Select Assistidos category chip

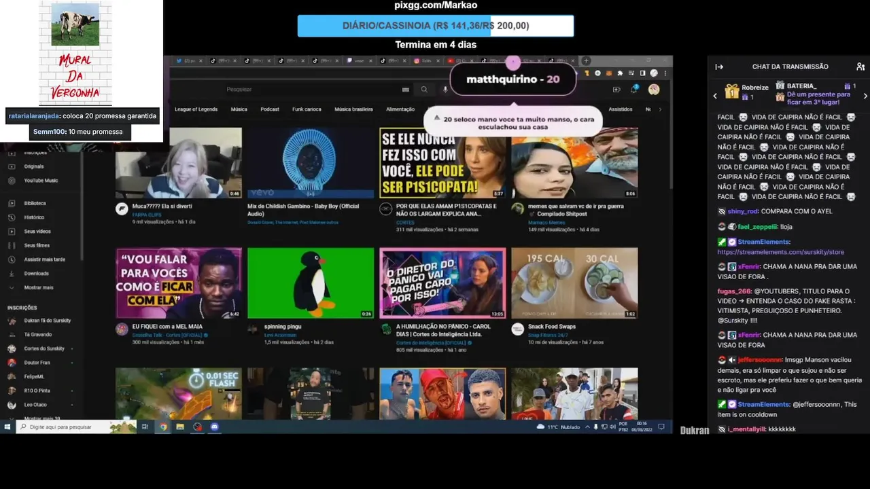pos(620,109)
